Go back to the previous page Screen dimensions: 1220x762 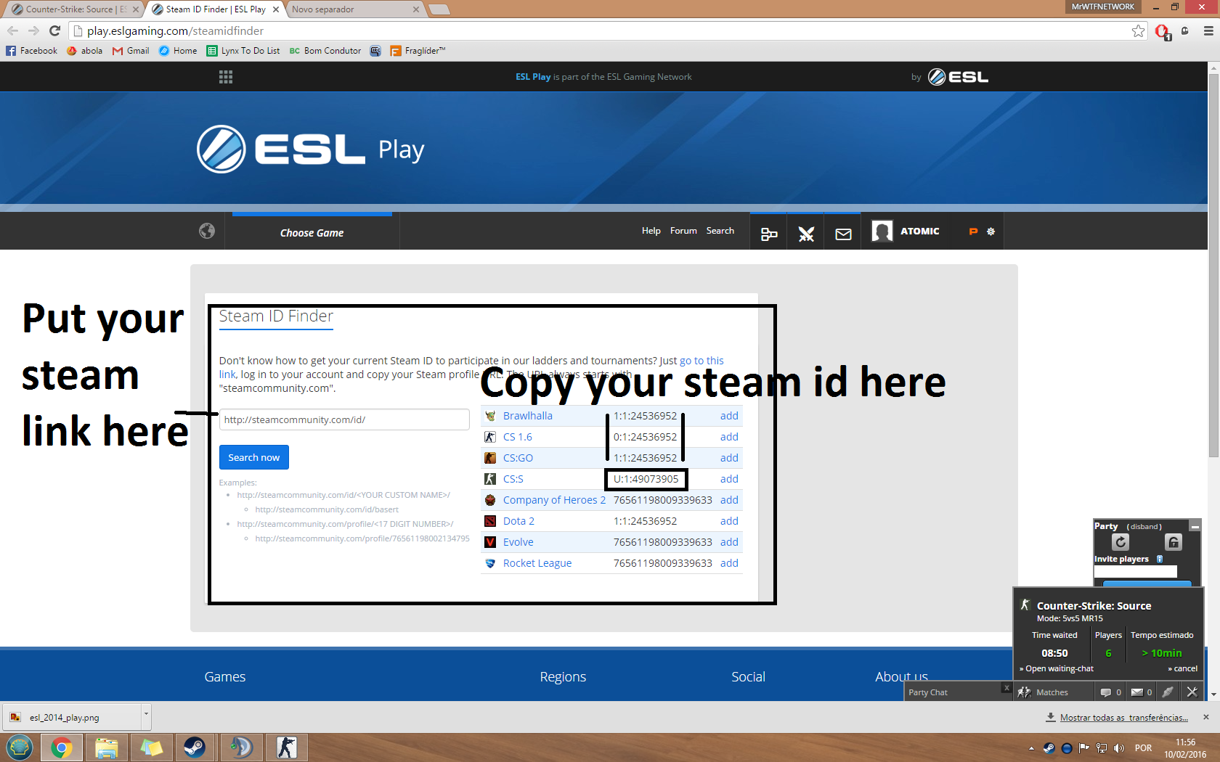coord(12,30)
